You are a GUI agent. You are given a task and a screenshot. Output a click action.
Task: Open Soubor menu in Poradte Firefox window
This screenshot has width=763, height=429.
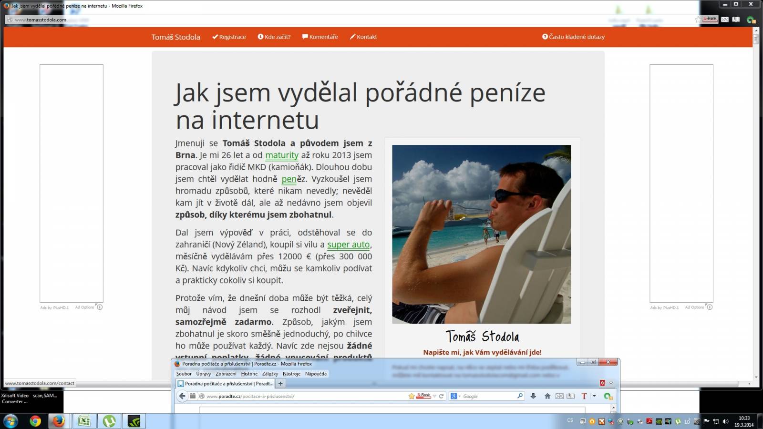point(184,374)
